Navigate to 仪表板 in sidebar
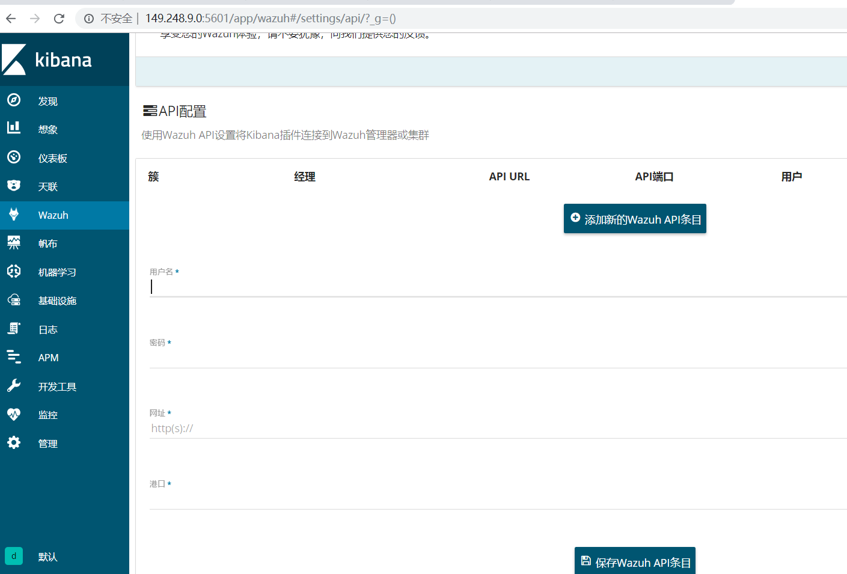Screen dimensions: 847x574 [53, 158]
